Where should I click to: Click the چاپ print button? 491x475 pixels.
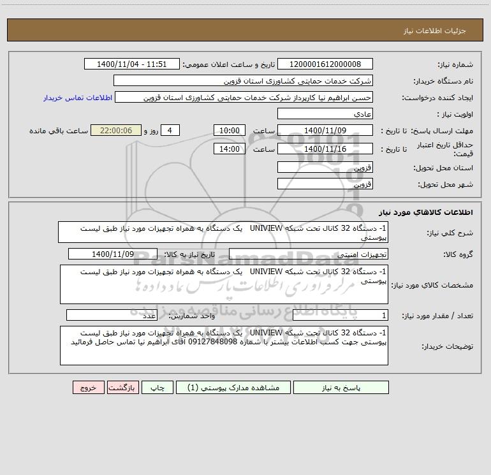pos(158,387)
